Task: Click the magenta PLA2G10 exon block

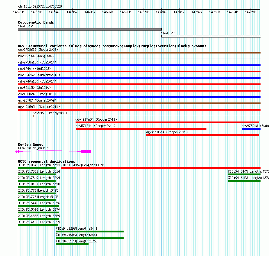Action: pos(86,152)
